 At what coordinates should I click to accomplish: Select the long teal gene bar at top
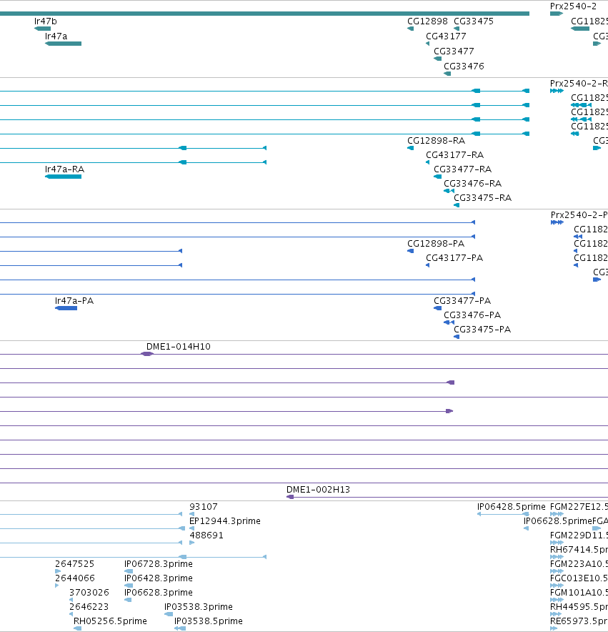coord(264,14)
